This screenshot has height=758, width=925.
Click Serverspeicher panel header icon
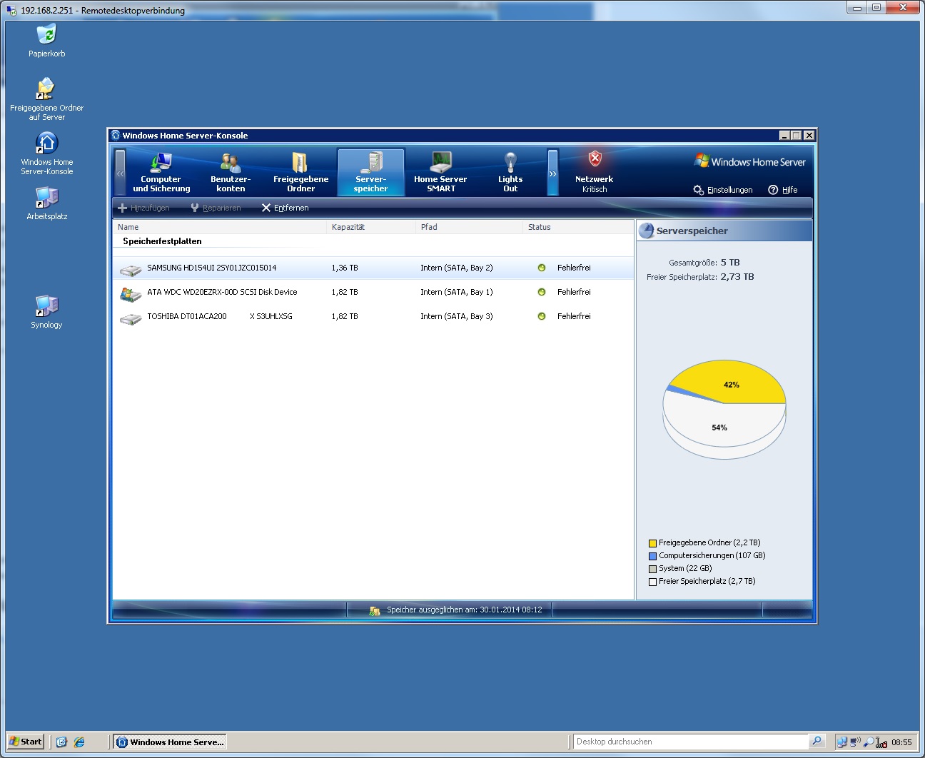point(646,231)
